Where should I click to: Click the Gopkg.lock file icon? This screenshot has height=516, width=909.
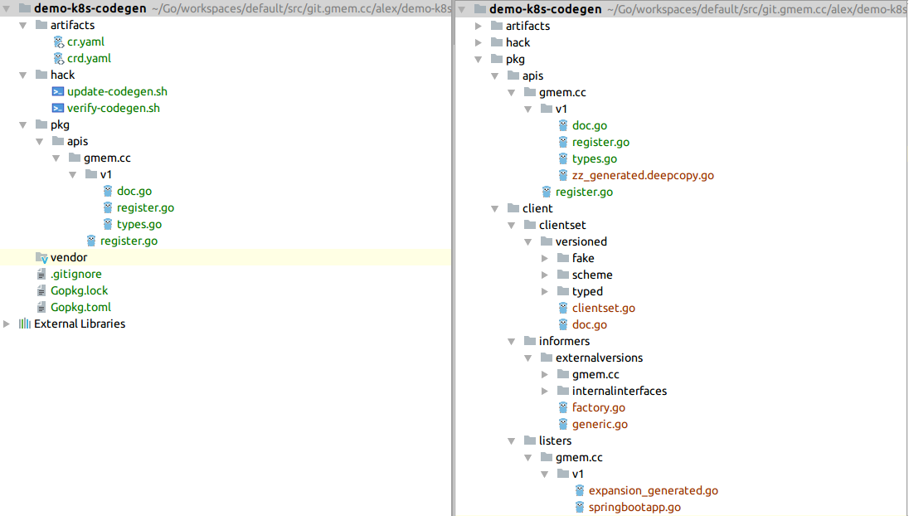point(41,291)
